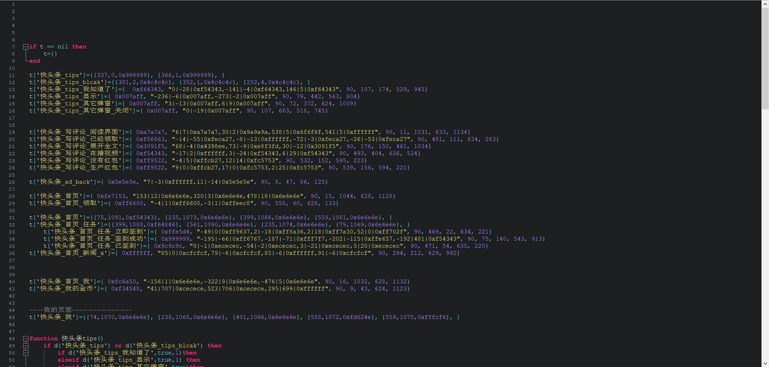Viewport: 769px width, 367px height.
Task: Collapse the fold marker on line 49
Action: click(26, 346)
